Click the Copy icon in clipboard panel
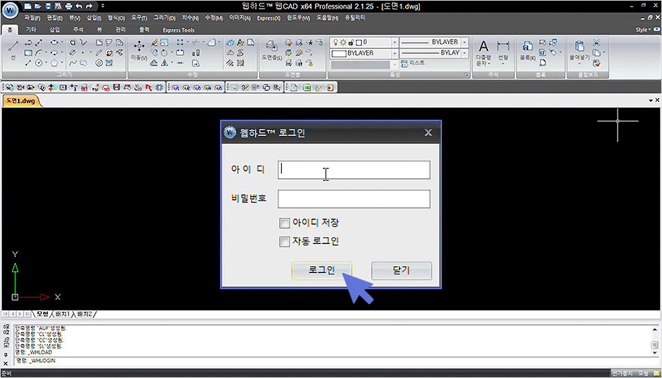The width and height of the screenshot is (662, 378). coord(596,53)
